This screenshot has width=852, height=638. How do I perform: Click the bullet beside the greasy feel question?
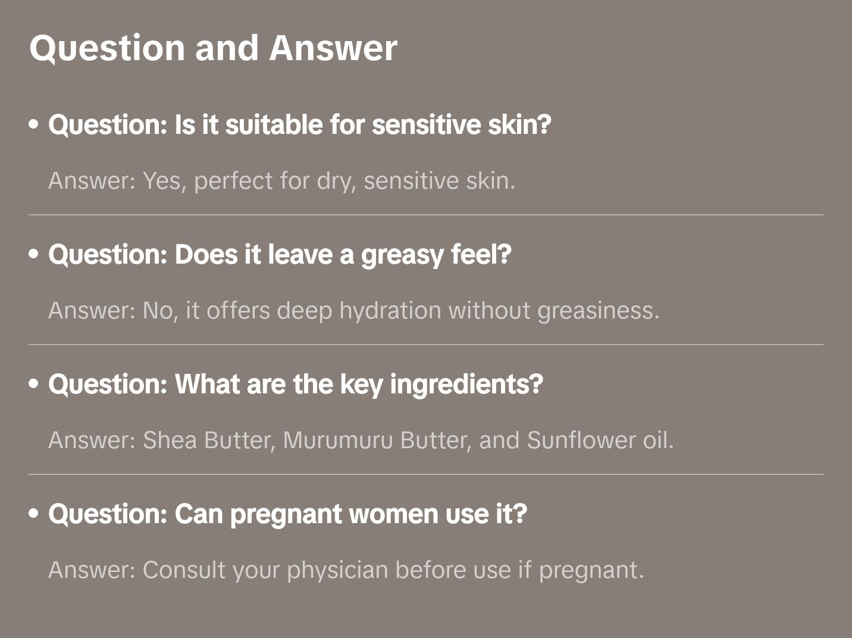(34, 254)
